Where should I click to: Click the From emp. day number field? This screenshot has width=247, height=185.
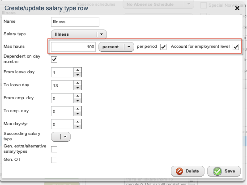(62, 98)
